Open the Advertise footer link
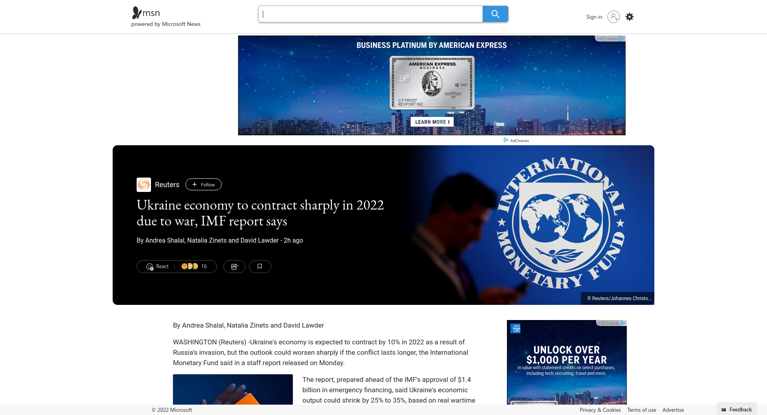 coord(673,410)
